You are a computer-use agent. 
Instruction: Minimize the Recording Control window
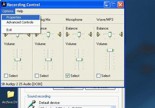[x=107, y=4]
